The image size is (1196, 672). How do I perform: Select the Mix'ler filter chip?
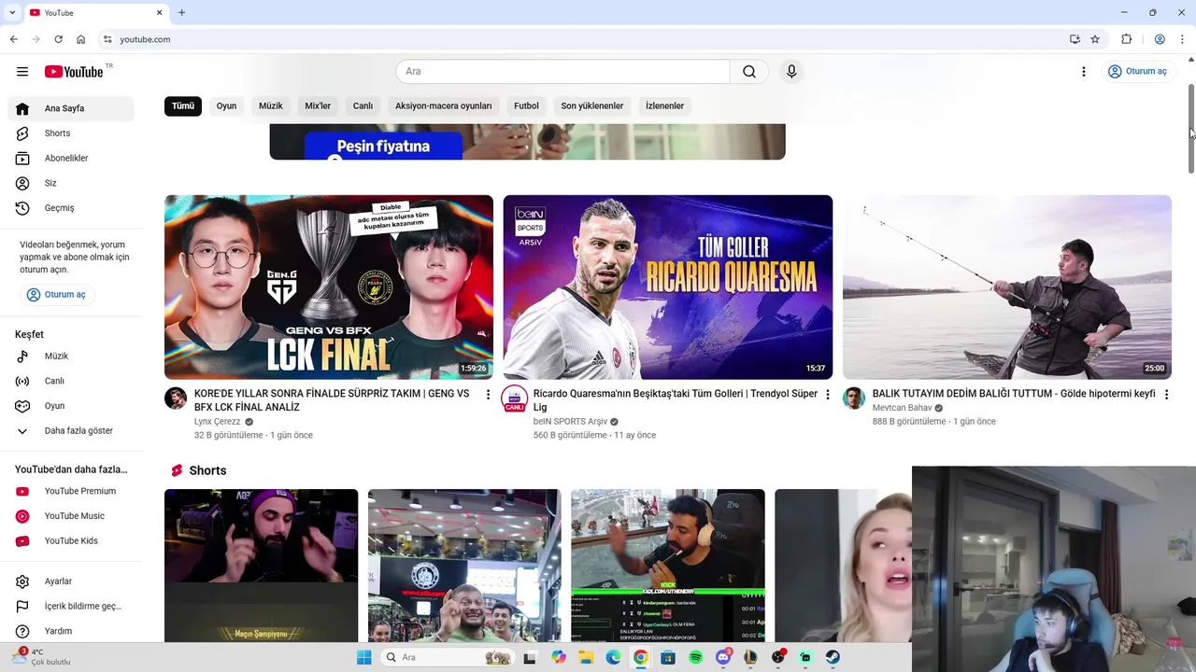pos(318,106)
